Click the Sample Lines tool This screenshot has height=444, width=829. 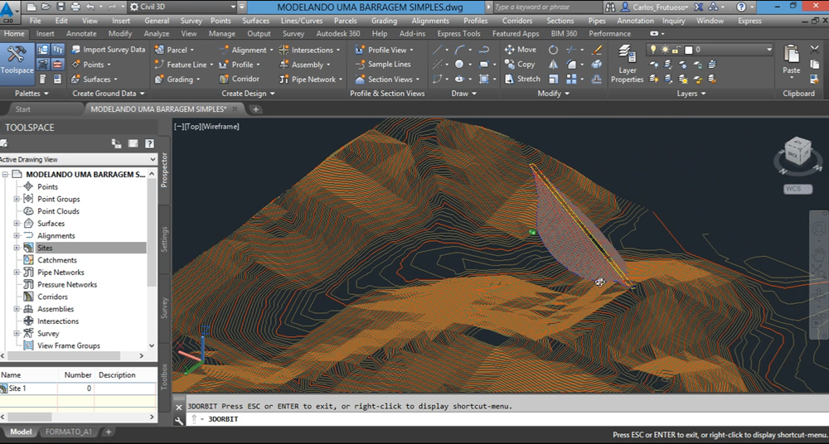[x=383, y=64]
